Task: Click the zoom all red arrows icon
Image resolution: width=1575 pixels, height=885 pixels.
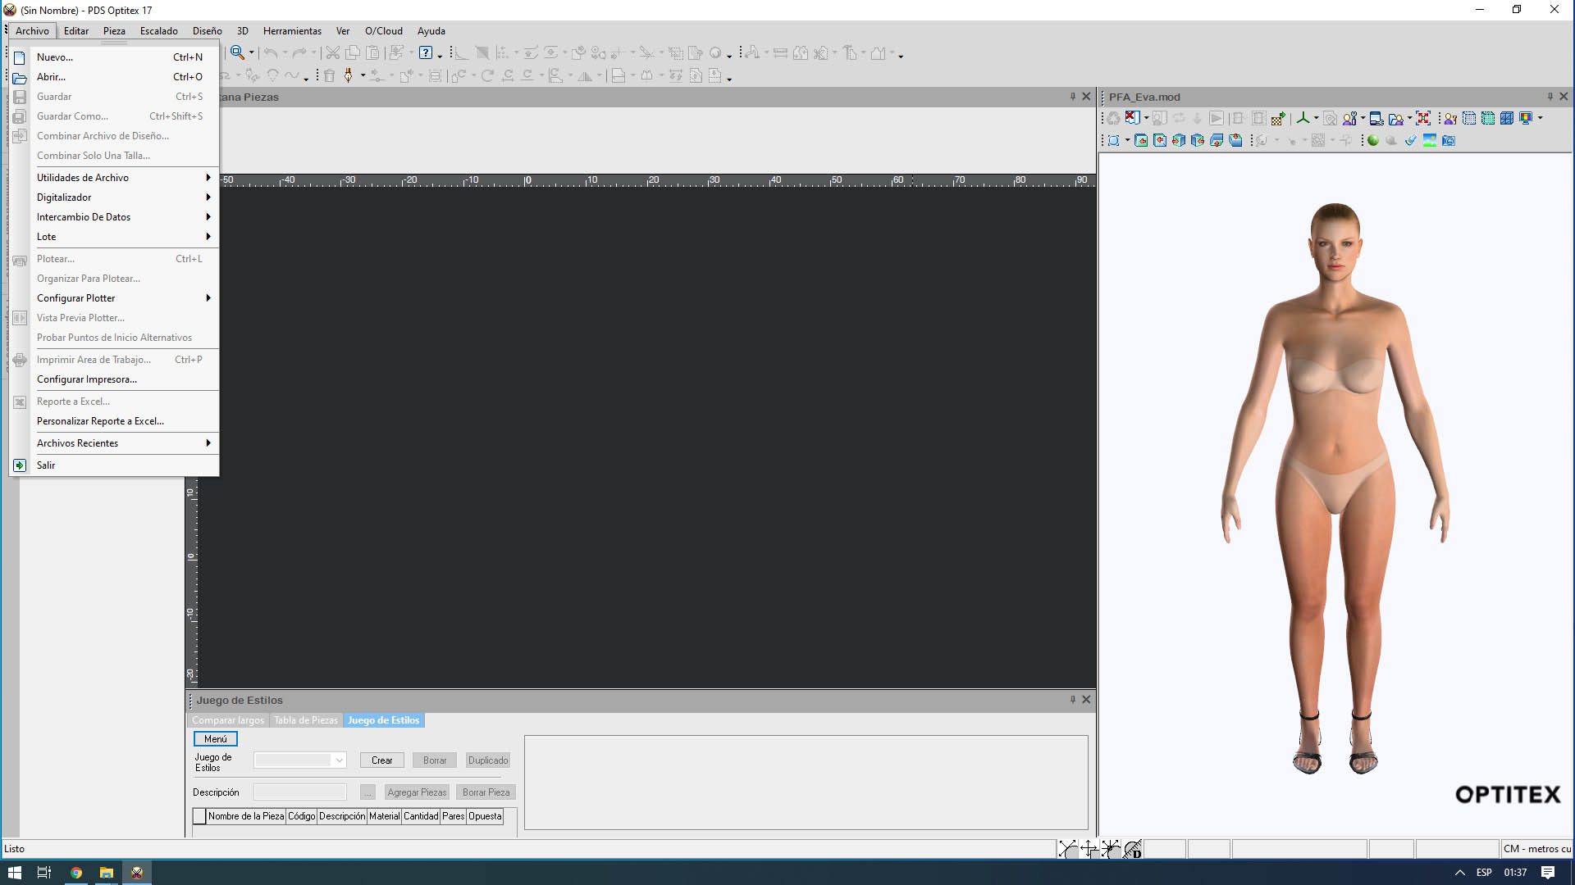Action: (x=1423, y=118)
